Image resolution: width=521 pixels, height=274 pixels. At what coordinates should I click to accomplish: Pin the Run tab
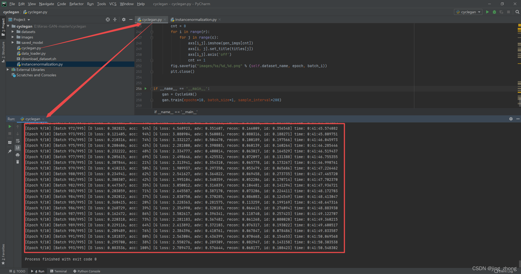pyautogui.click(x=10, y=151)
